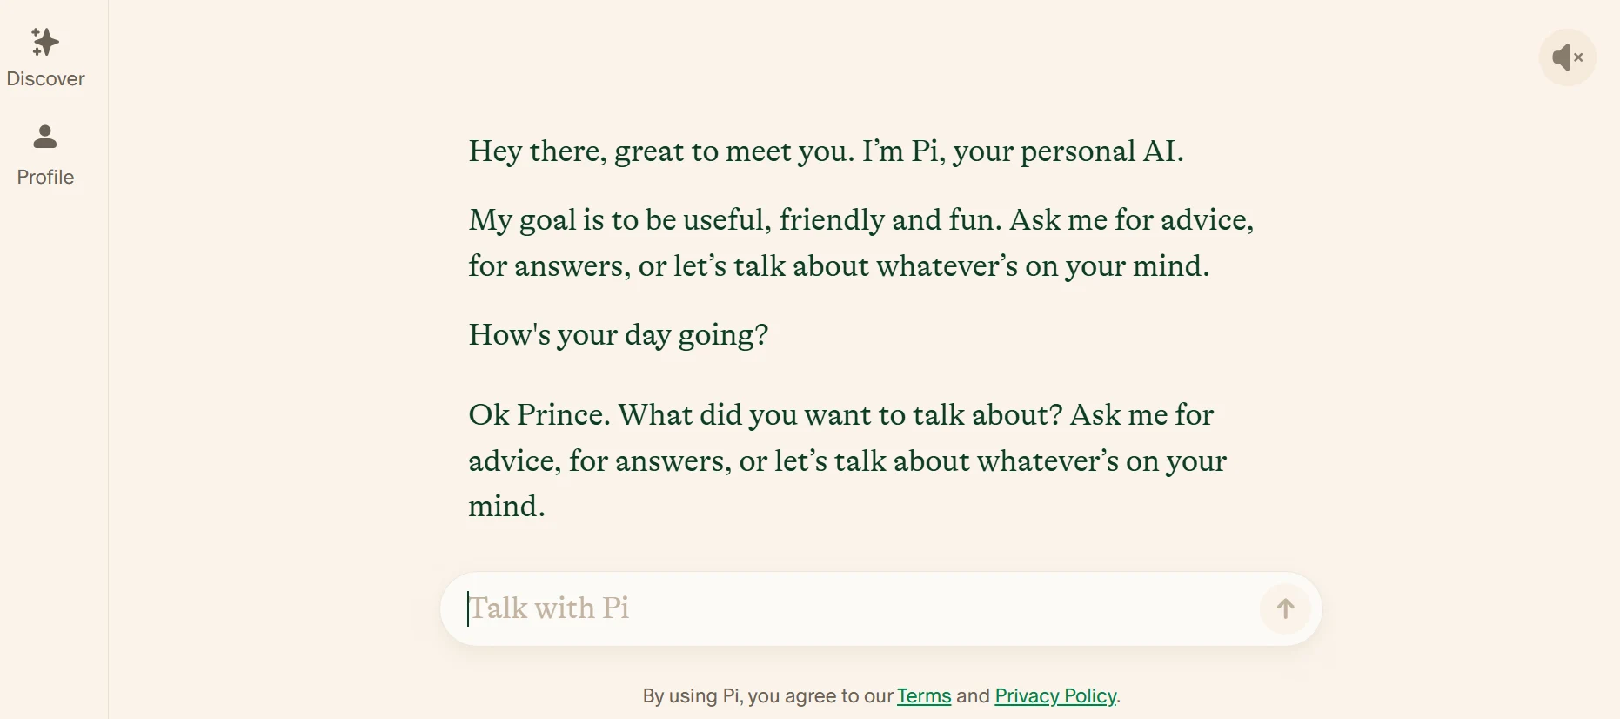This screenshot has height=719, width=1620.
Task: Open the Privacy Policy link
Action: click(1055, 696)
